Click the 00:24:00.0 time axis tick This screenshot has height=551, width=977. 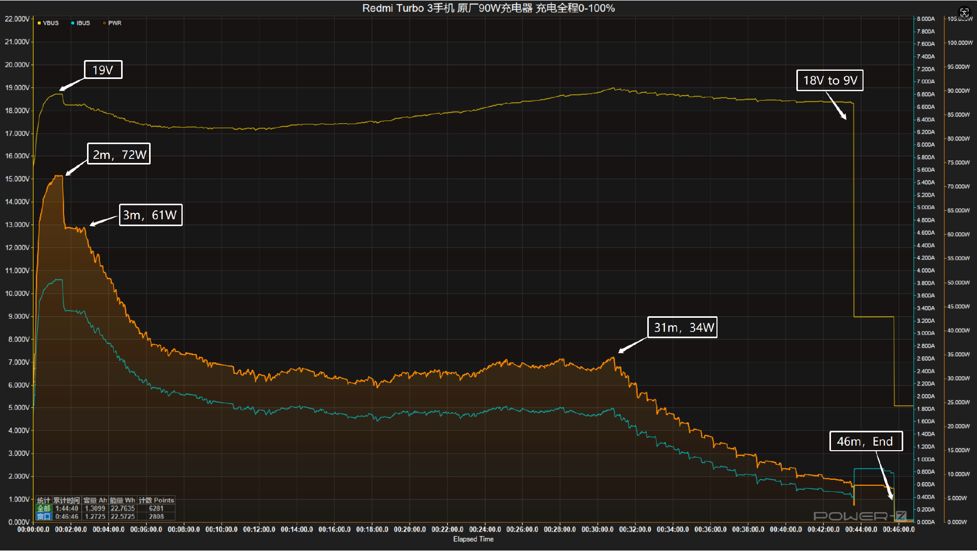click(x=485, y=530)
